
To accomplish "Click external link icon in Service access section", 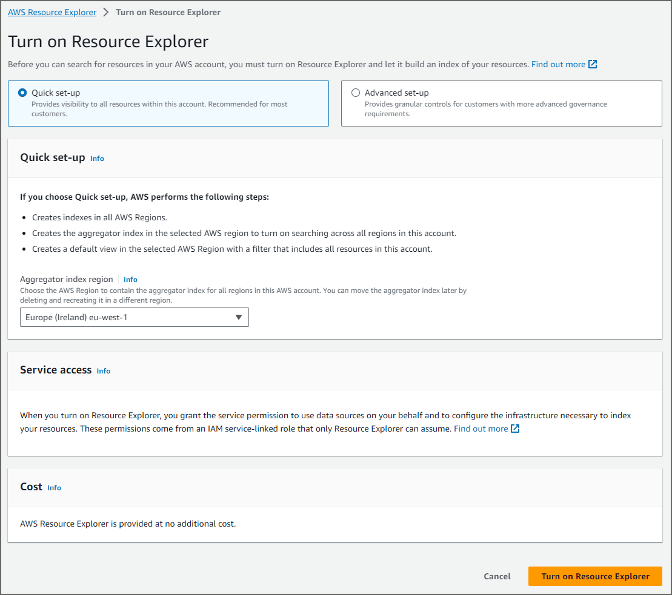I will [515, 429].
